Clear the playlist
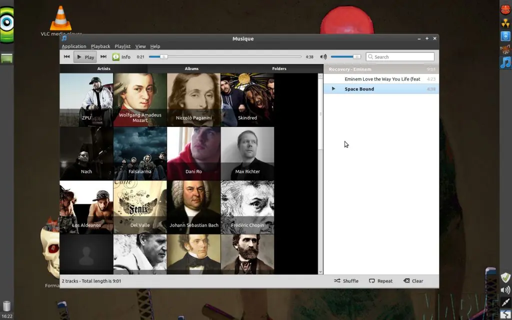The image size is (512, 320). 413,281
